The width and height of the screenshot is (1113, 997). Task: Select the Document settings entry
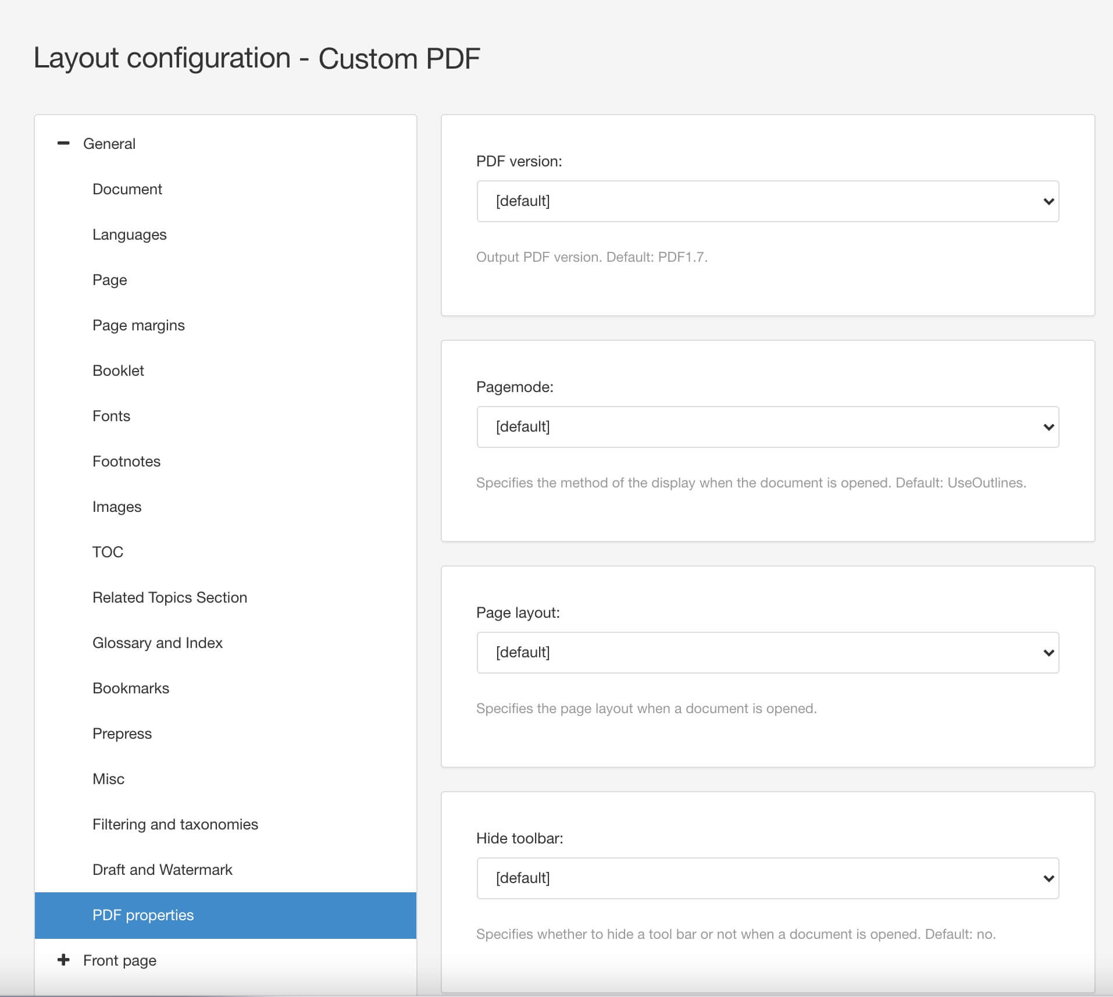click(x=127, y=188)
